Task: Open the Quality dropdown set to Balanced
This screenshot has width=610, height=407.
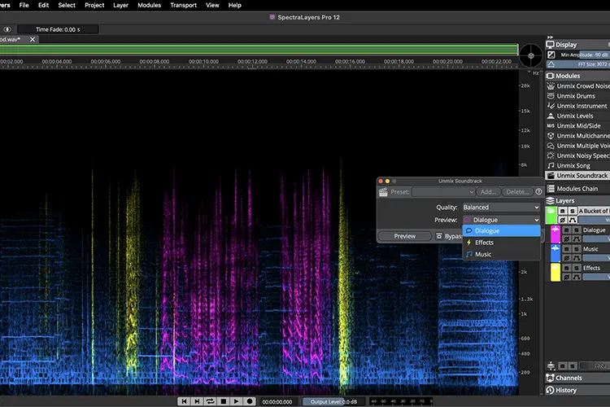Action: [x=502, y=208]
